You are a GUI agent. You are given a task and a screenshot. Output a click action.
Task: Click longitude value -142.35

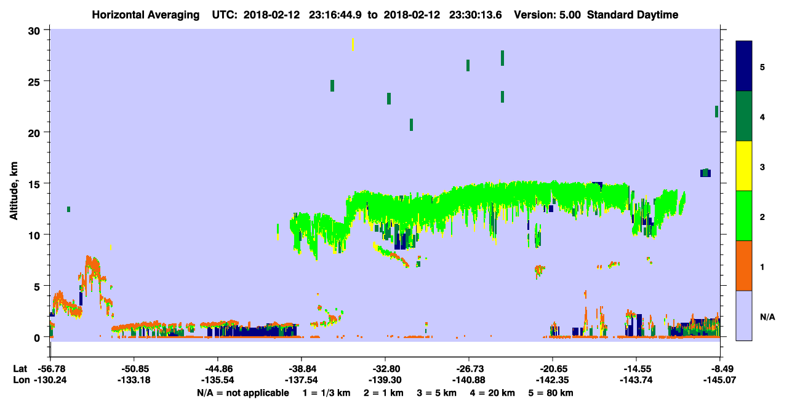553,380
